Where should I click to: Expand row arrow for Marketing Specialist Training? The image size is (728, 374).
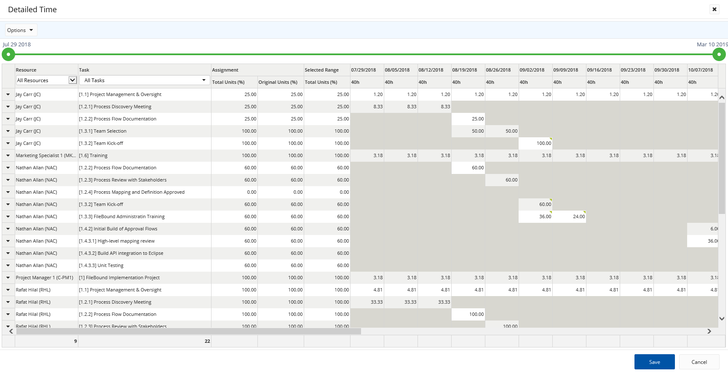(8, 156)
